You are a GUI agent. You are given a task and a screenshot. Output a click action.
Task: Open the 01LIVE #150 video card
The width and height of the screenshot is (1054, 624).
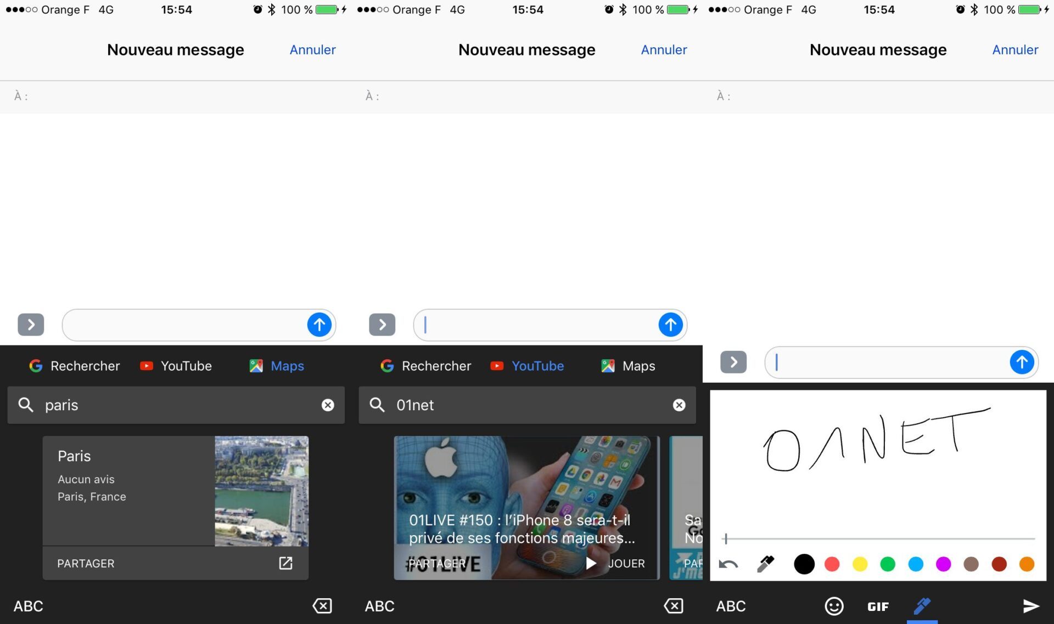[x=526, y=508]
